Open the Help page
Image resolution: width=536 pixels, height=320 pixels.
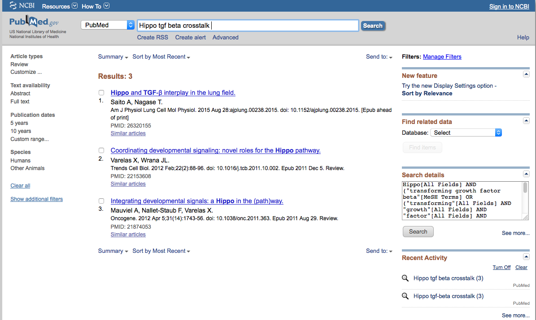[523, 38]
